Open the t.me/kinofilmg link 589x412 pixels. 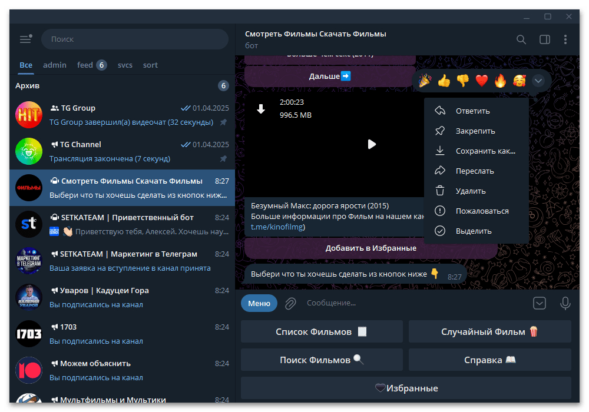[277, 227]
